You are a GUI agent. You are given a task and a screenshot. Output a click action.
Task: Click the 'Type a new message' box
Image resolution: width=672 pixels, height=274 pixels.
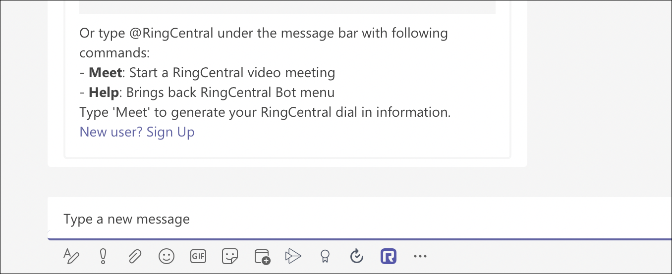(x=347, y=219)
